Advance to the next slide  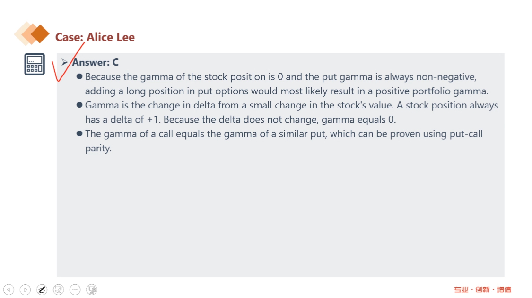pos(26,290)
